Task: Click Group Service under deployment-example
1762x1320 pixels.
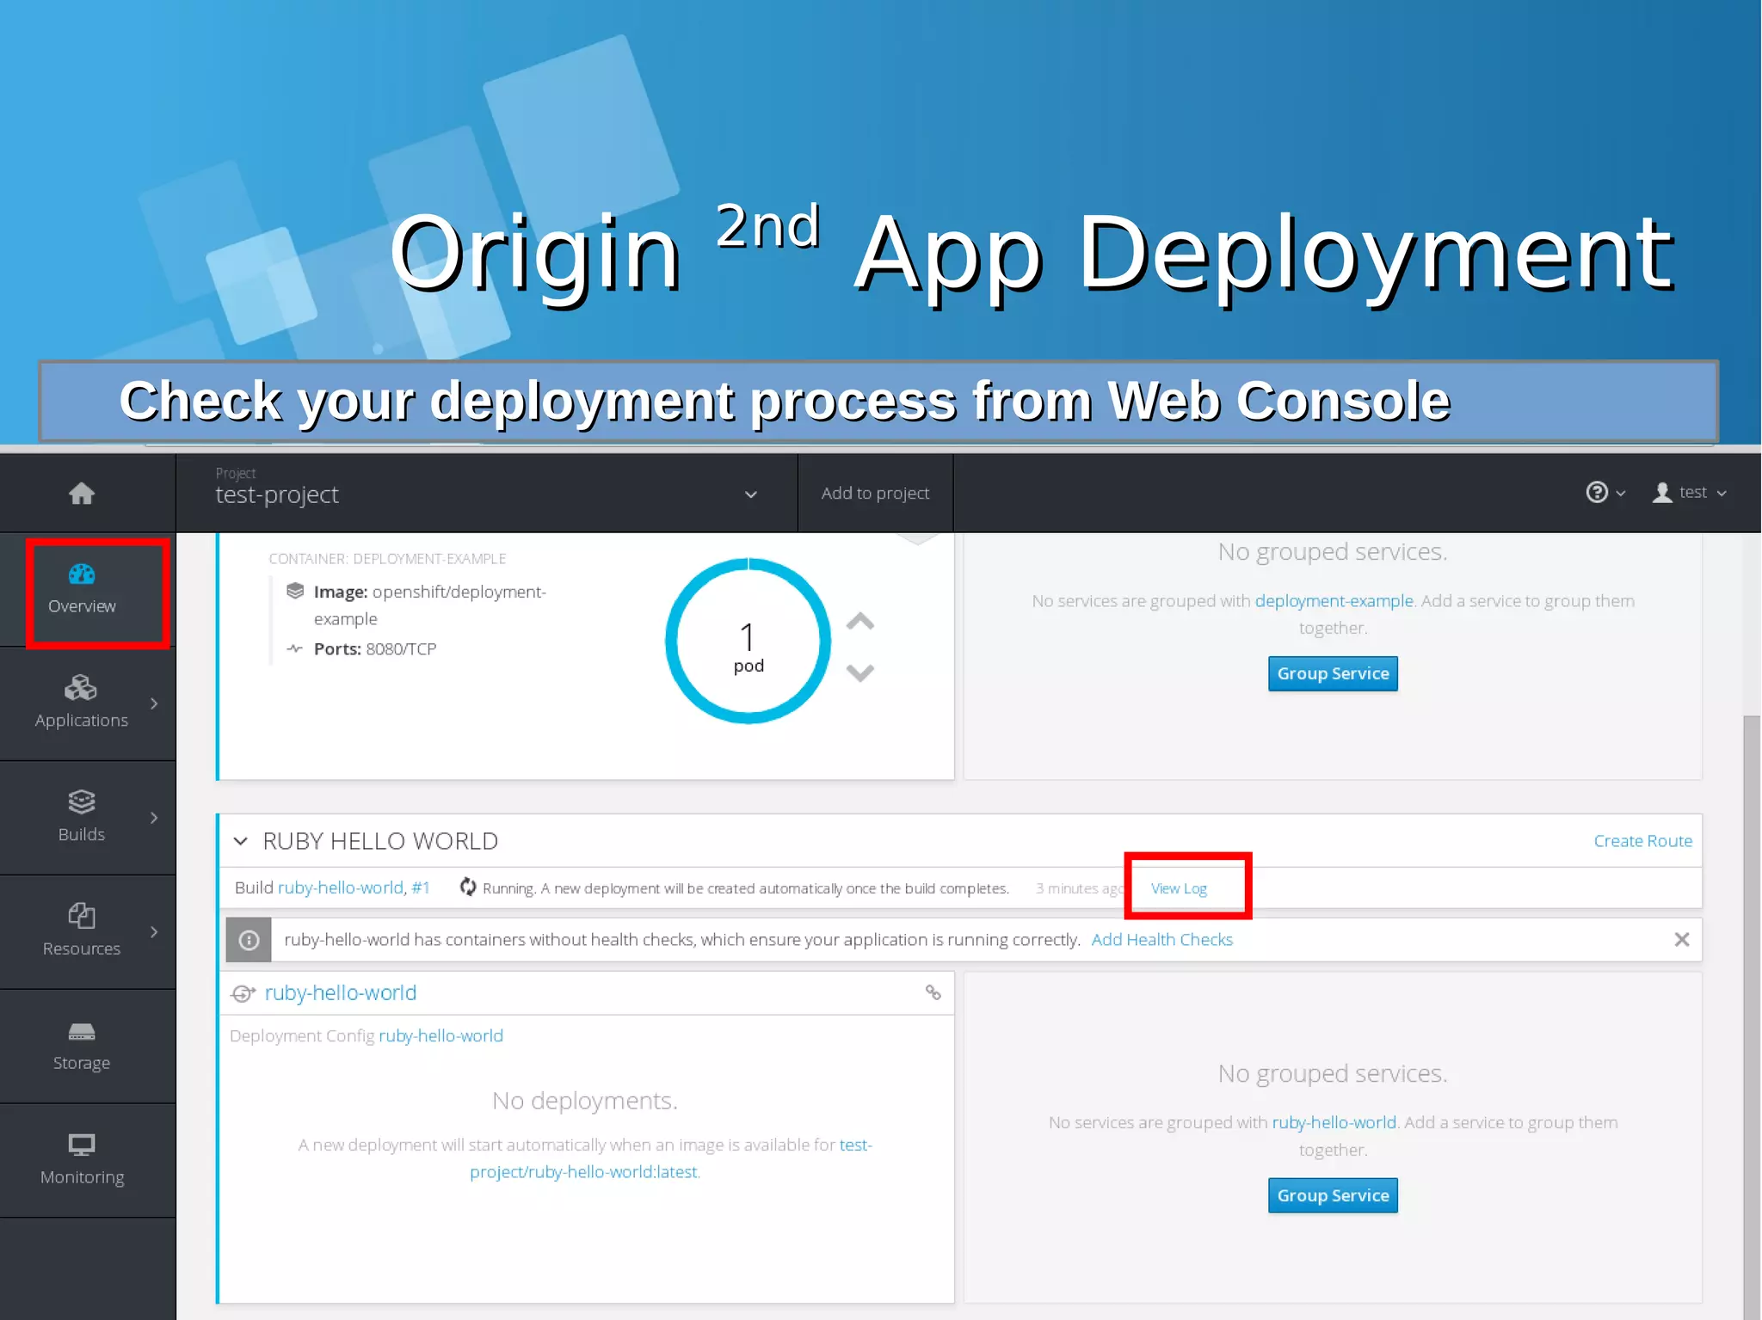Action: coord(1333,673)
